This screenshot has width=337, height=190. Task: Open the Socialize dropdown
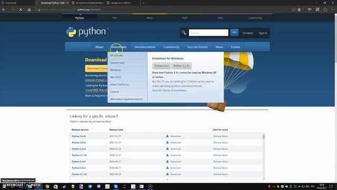coord(247,33)
